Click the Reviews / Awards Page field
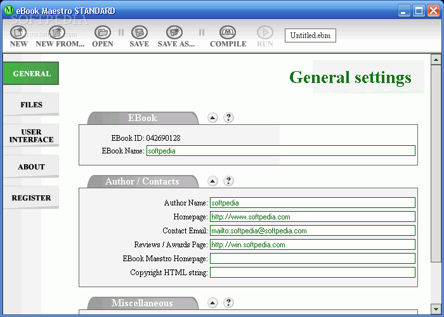 pyautogui.click(x=313, y=244)
